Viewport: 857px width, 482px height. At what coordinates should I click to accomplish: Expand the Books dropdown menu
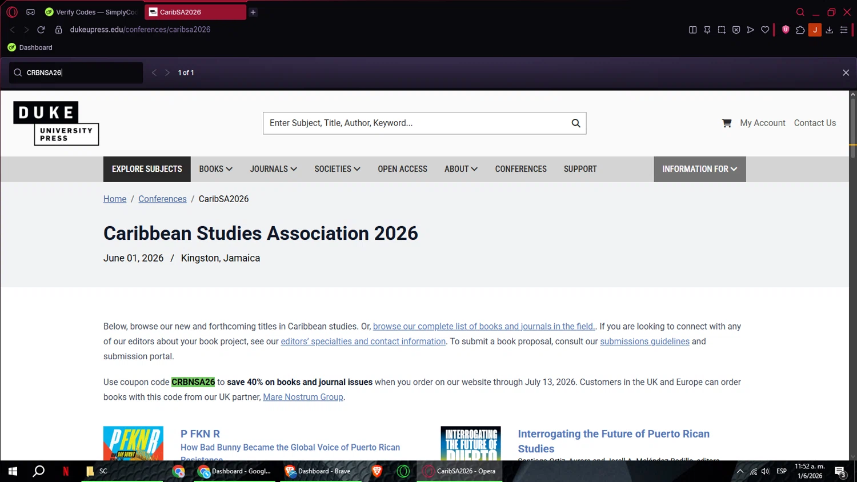pos(216,169)
